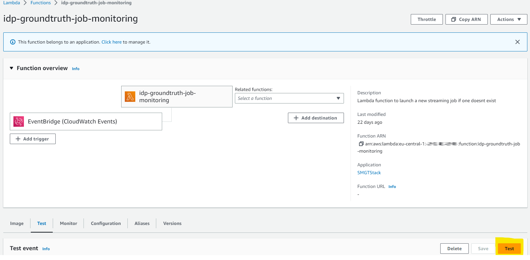Click the Delete test event button
The height and width of the screenshot is (260, 530).
tap(454, 249)
